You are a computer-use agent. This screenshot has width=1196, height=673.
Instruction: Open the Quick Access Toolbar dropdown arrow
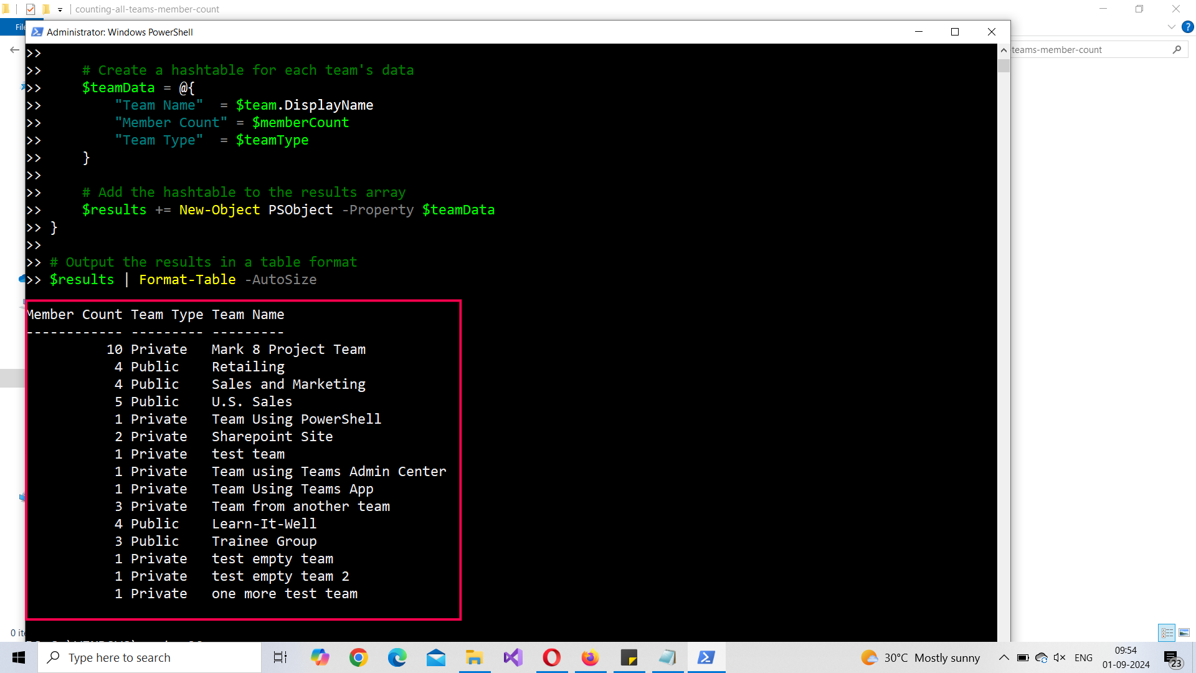60,9
